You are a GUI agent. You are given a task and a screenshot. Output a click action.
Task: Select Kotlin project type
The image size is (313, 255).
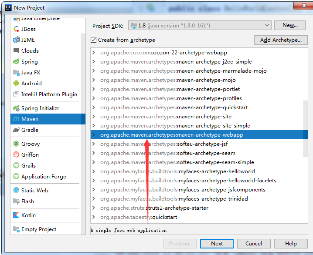click(46, 215)
